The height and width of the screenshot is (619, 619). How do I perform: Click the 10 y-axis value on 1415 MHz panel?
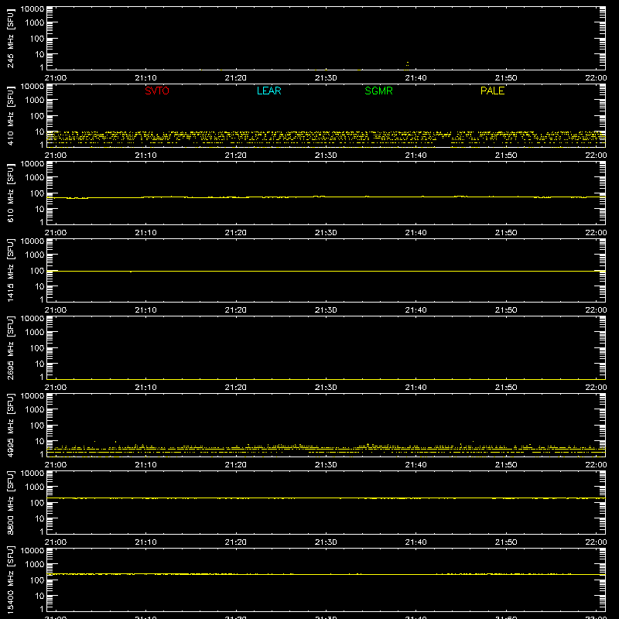(39, 286)
